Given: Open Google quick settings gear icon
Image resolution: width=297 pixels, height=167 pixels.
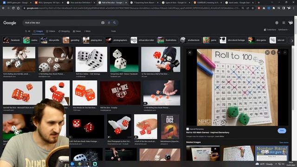Looking at the screenshot, I should tap(277, 23).
